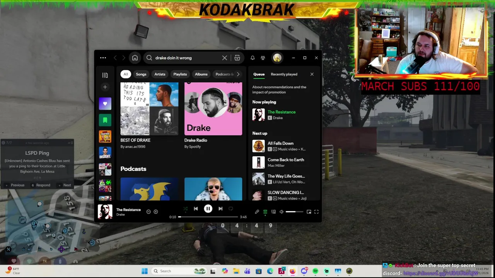Open the green Your Episodes bookmark tile

coord(105,120)
